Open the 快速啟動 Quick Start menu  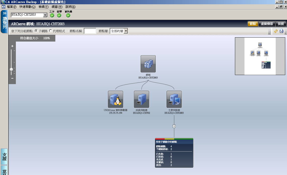(x=27, y=7)
